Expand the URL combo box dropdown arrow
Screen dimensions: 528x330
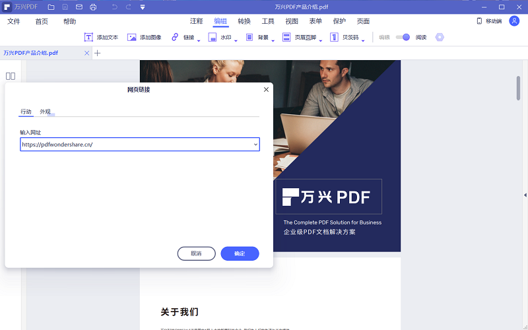coord(255,144)
